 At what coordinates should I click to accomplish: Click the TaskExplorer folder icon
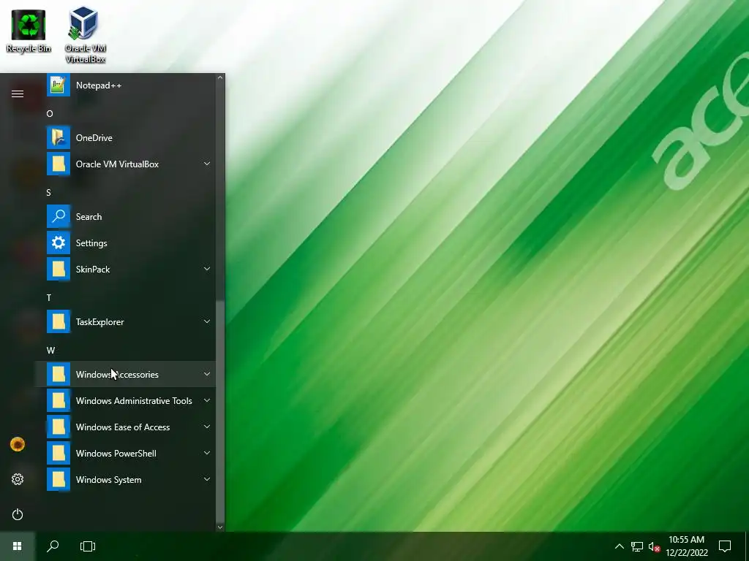tap(59, 322)
